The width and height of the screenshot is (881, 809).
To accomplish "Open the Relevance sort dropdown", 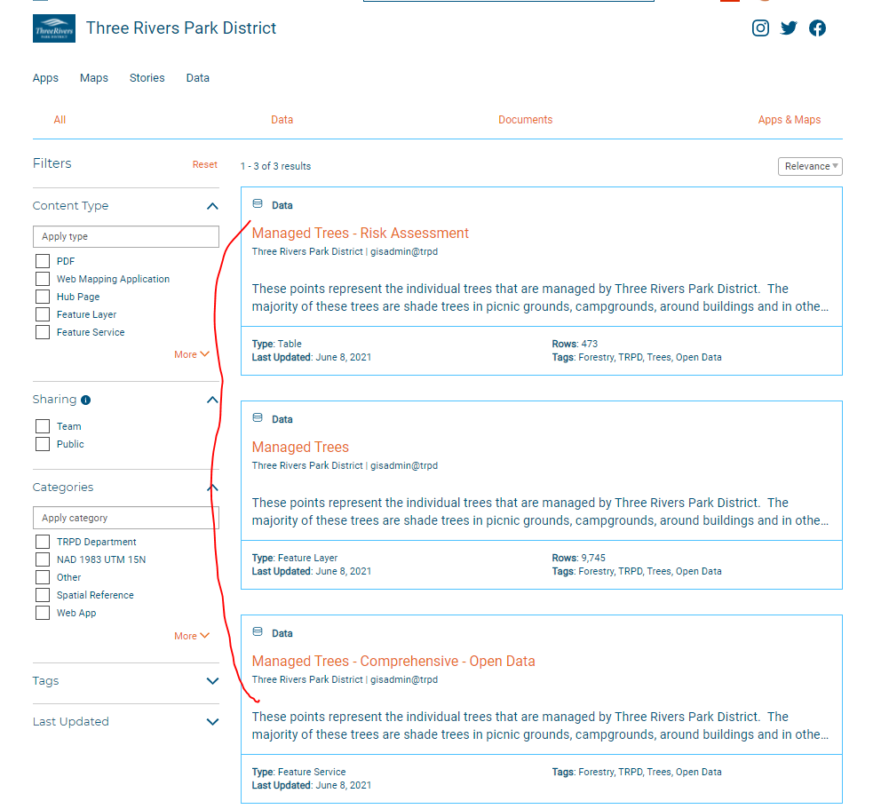I will (x=810, y=166).
